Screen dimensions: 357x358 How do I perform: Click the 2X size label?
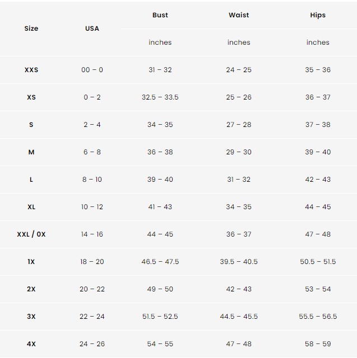[x=31, y=289]
